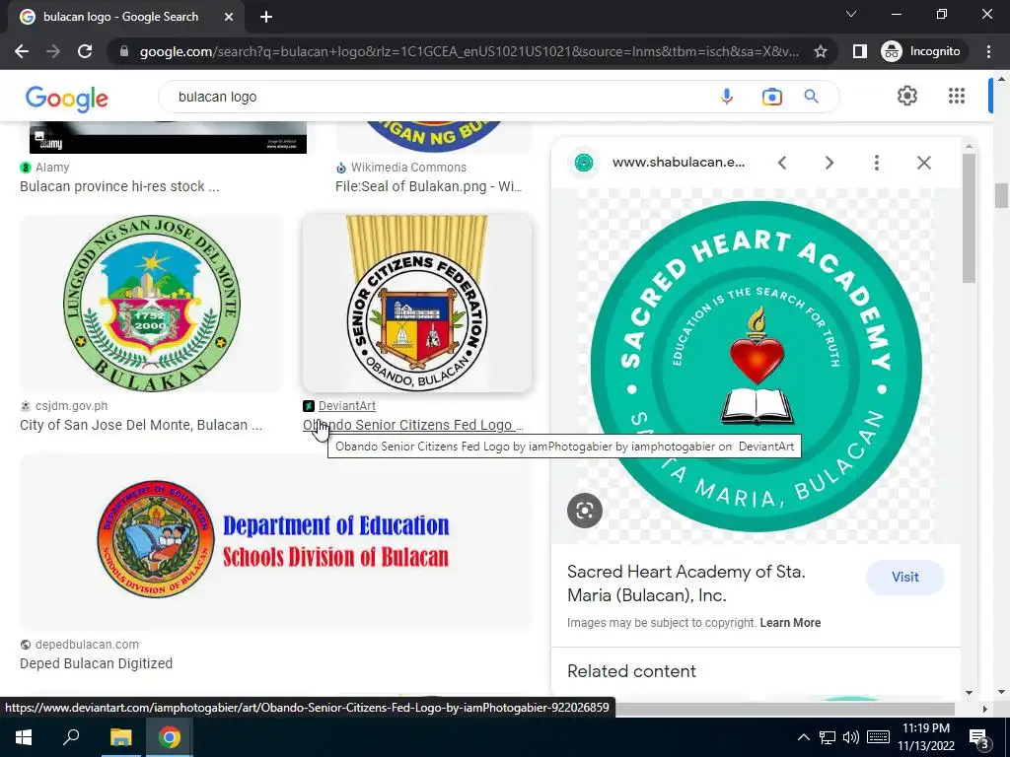This screenshot has height=757, width=1010.
Task: Open File:Seal of Bulakan.png caption
Action: coord(428,186)
